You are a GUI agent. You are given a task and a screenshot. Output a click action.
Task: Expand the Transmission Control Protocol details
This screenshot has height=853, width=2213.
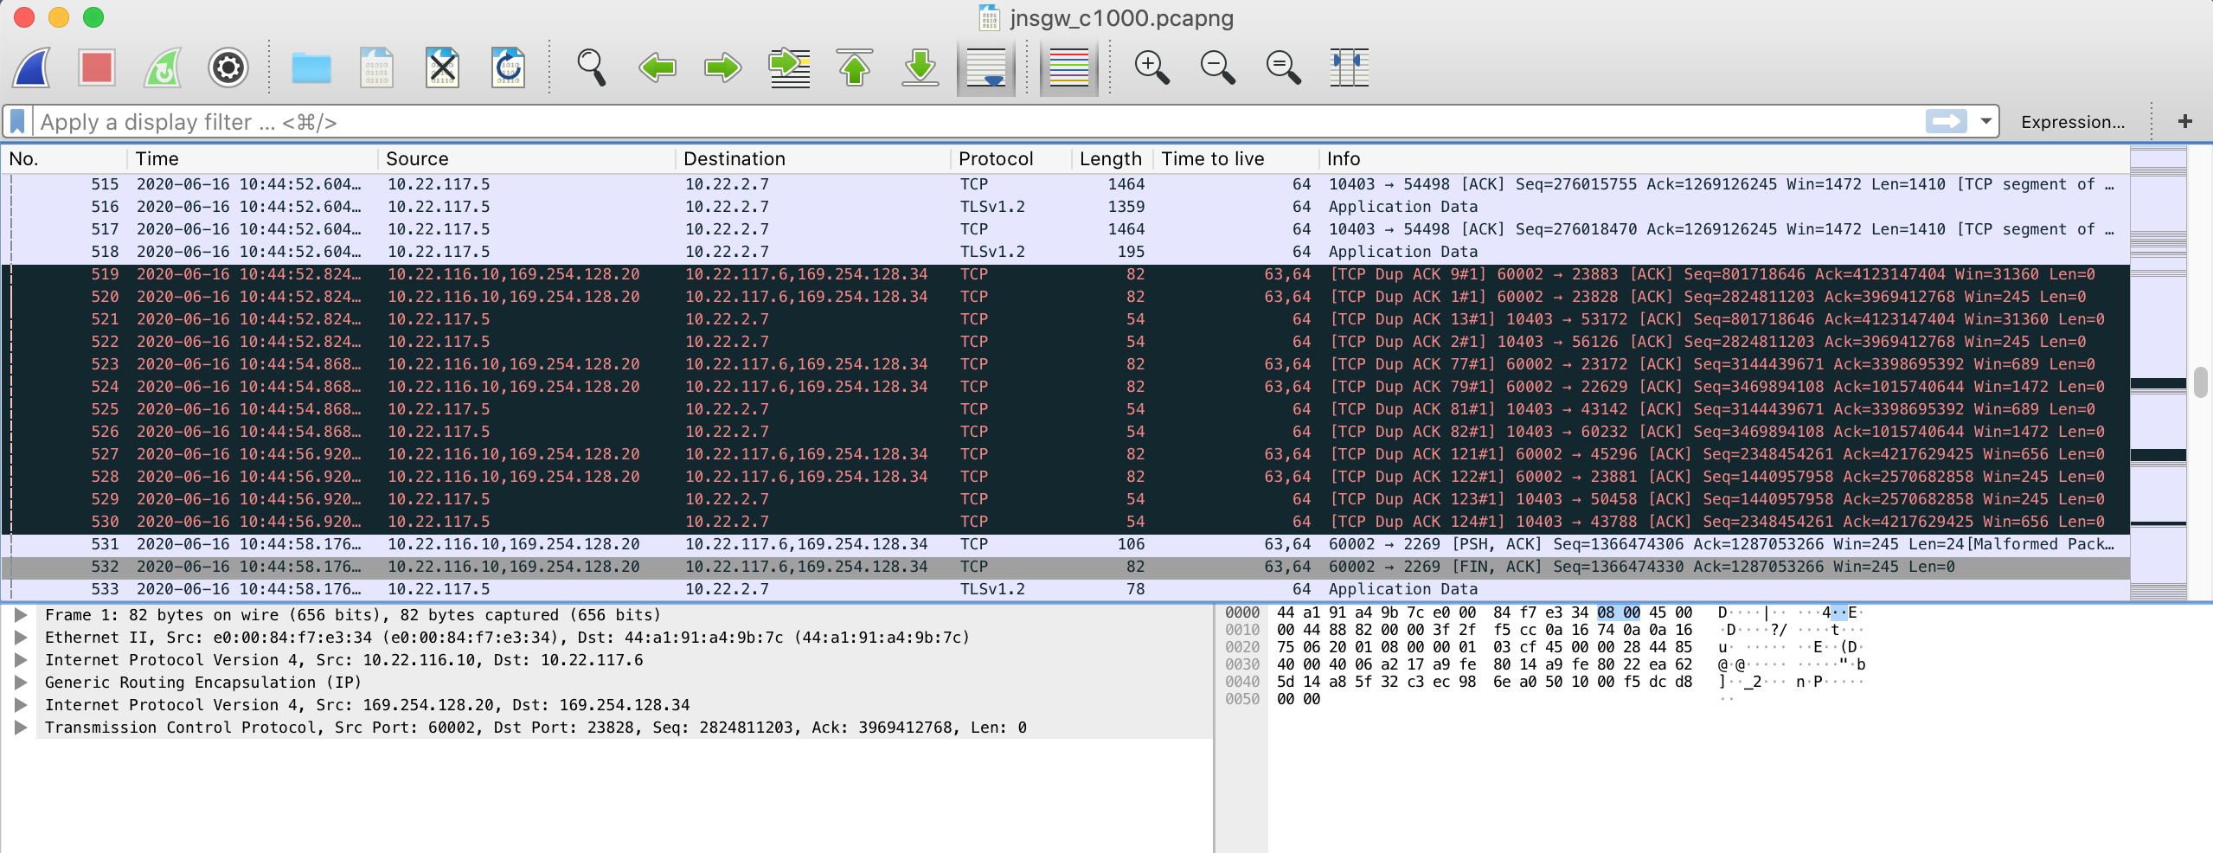[20, 728]
